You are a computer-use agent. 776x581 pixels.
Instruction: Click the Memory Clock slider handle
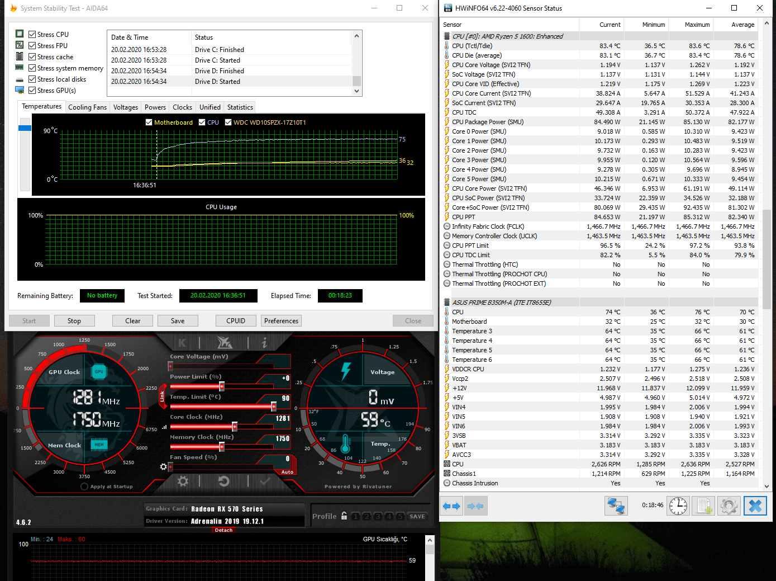tap(222, 447)
